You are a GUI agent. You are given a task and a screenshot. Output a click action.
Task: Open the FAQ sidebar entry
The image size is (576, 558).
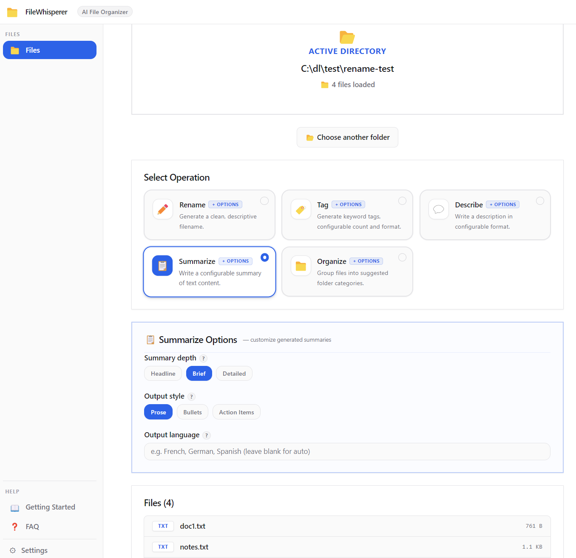click(50, 527)
